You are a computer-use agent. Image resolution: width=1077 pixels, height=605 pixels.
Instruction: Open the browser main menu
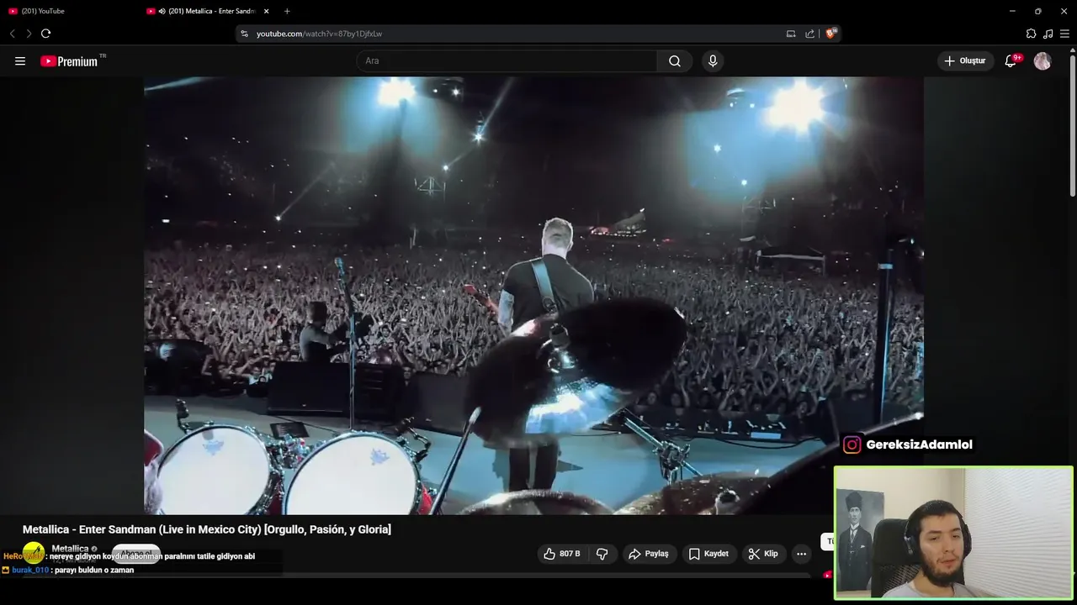point(1064,34)
